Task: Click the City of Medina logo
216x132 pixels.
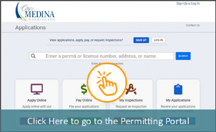Action: (x=35, y=12)
